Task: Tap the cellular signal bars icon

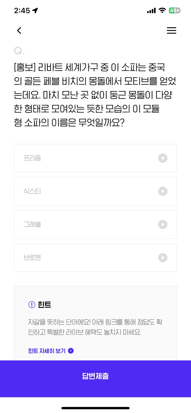Action: [151, 11]
